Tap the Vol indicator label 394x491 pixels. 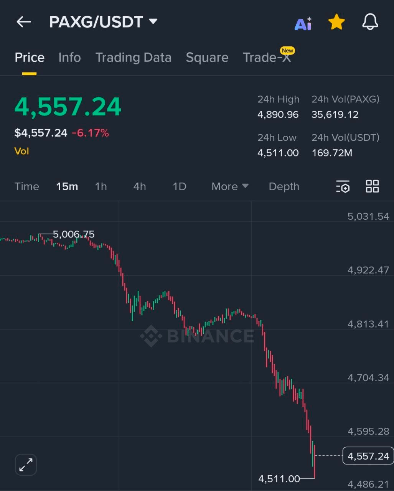point(22,151)
